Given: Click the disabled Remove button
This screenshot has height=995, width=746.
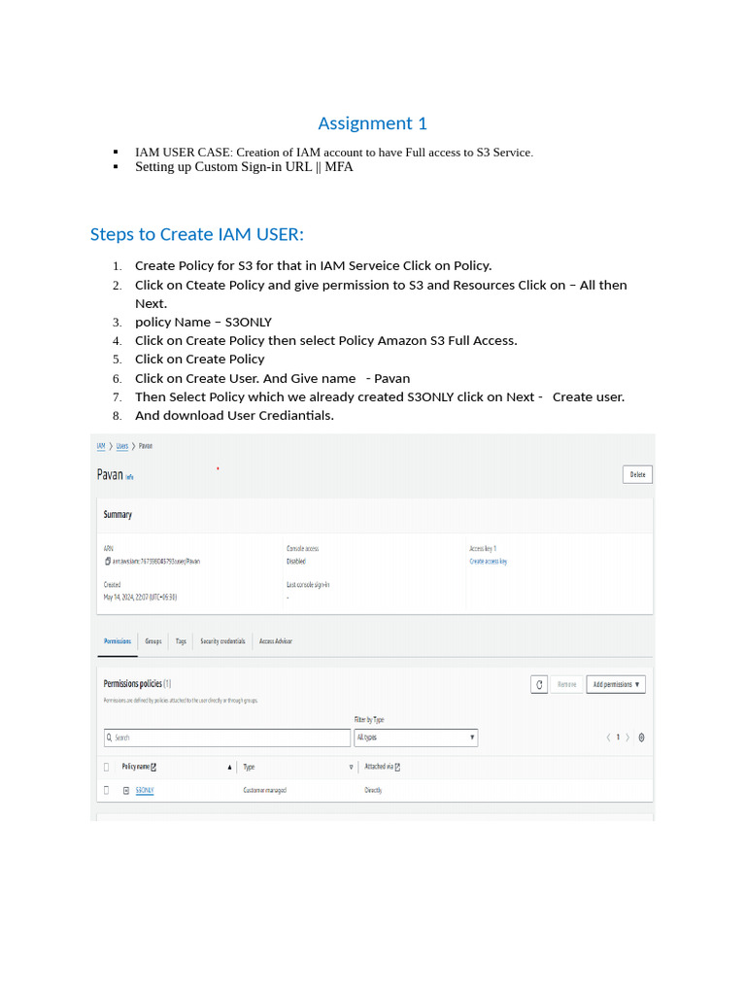Looking at the screenshot, I should (566, 685).
